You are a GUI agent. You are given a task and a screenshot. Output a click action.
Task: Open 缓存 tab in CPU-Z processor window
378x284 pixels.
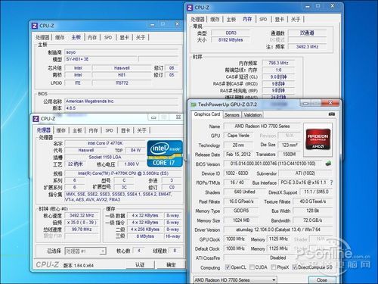(x=61, y=130)
